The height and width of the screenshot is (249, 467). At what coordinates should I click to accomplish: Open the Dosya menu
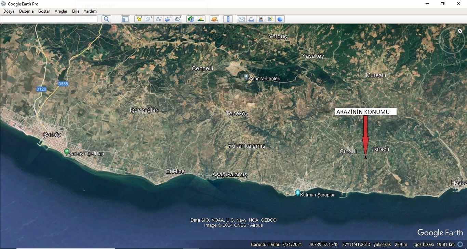coord(9,11)
